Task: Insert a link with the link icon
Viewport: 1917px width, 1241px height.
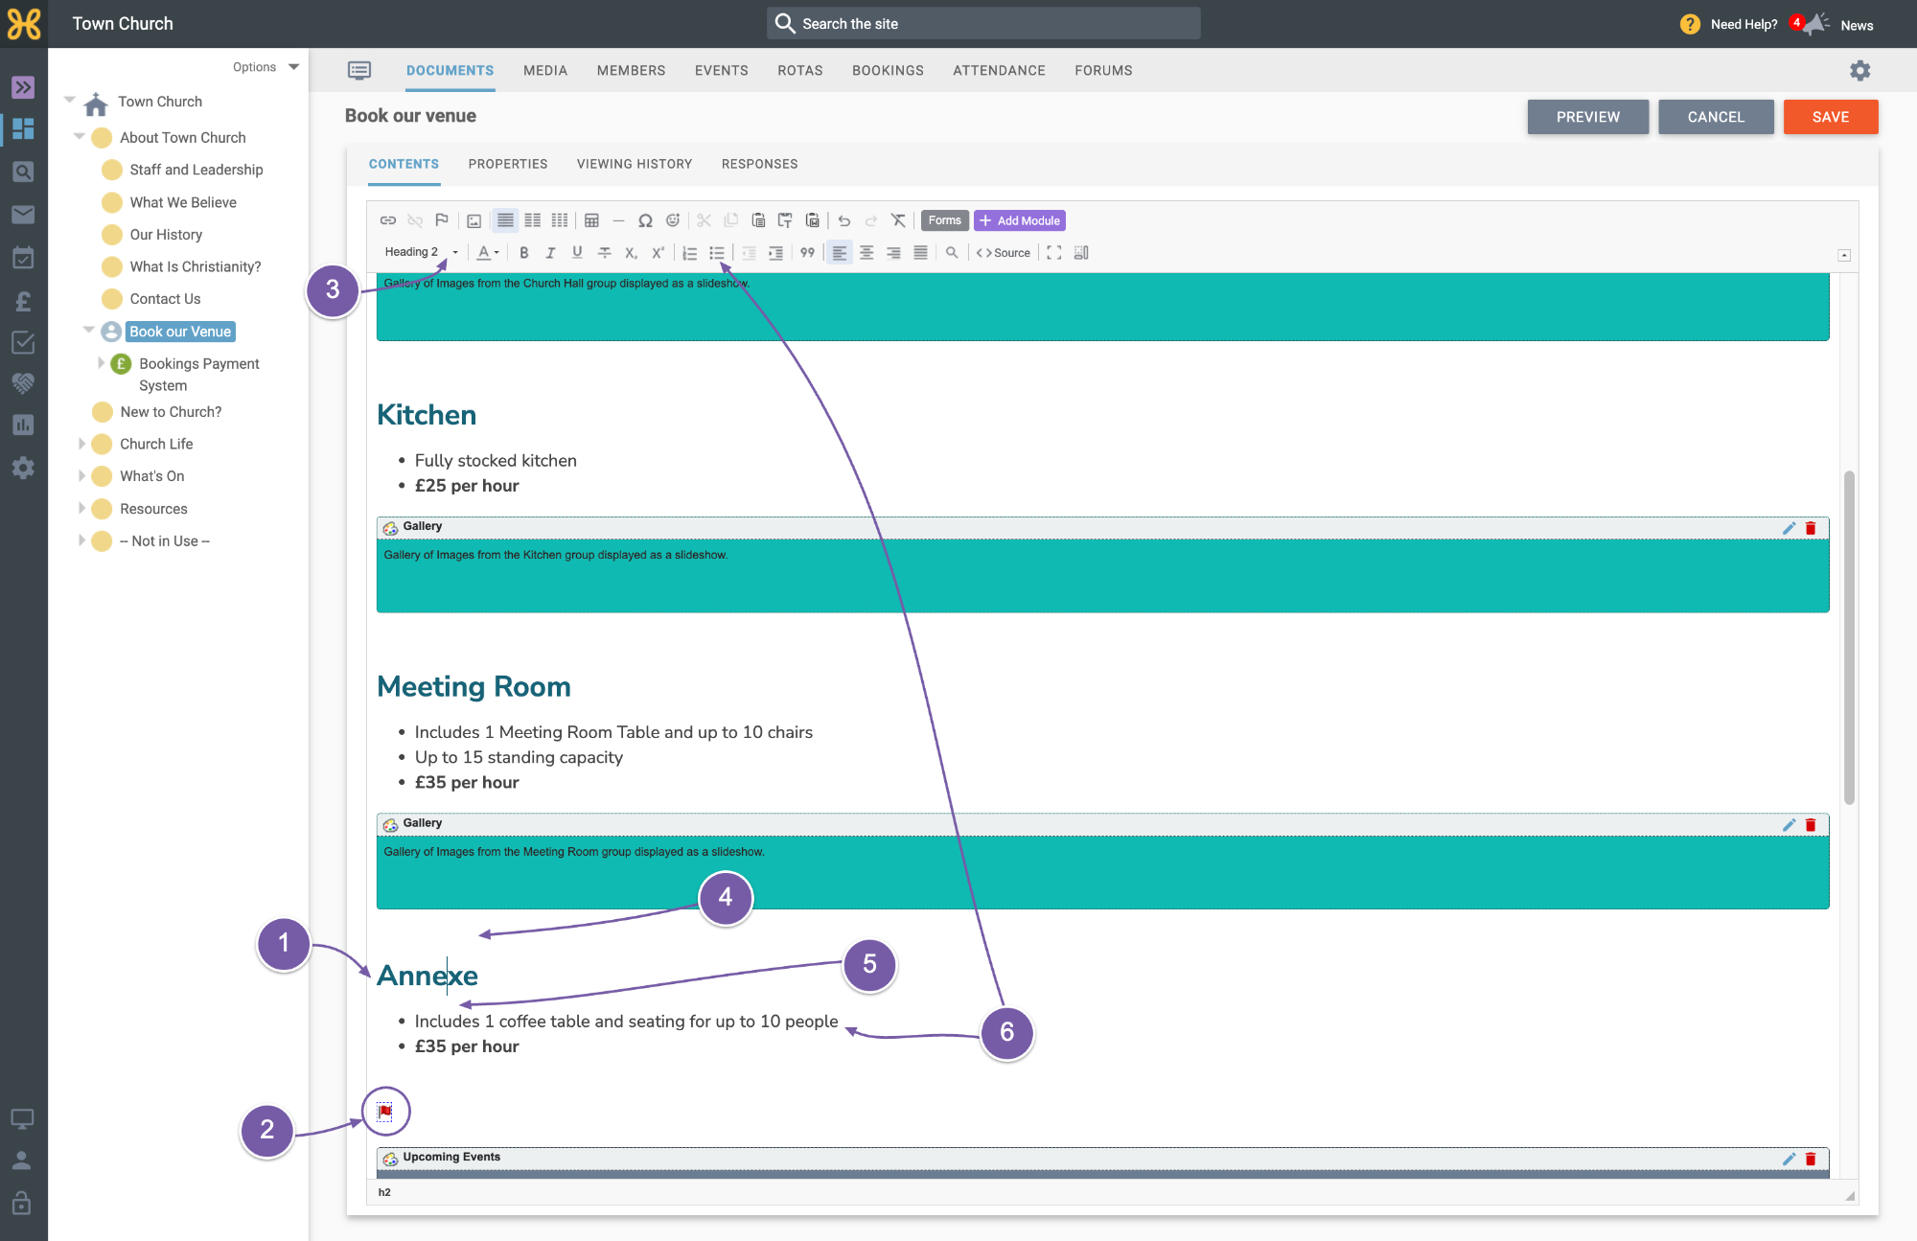Action: pyautogui.click(x=388, y=220)
